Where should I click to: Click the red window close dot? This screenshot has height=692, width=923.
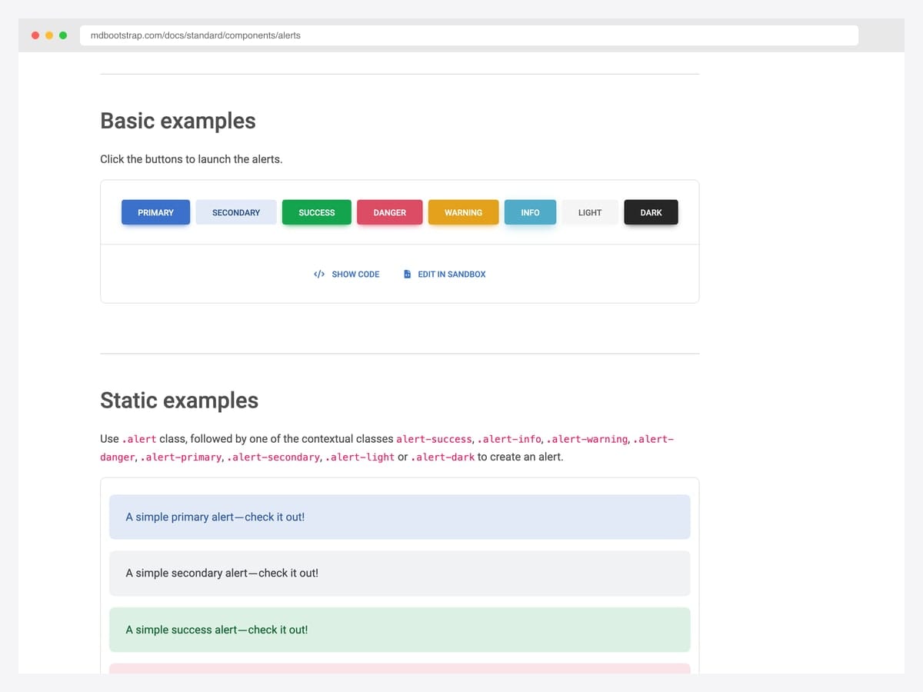tap(35, 35)
